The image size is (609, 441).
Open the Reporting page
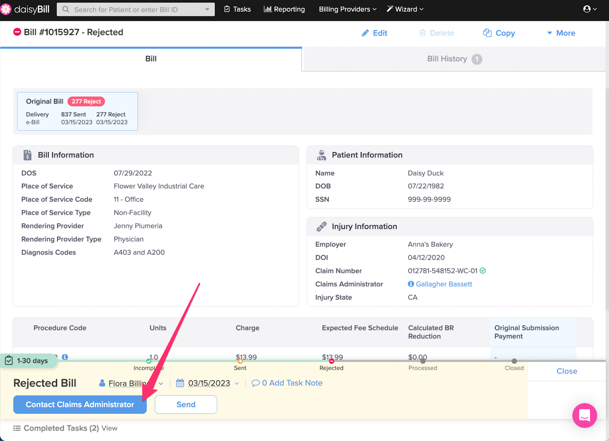pyautogui.click(x=284, y=9)
